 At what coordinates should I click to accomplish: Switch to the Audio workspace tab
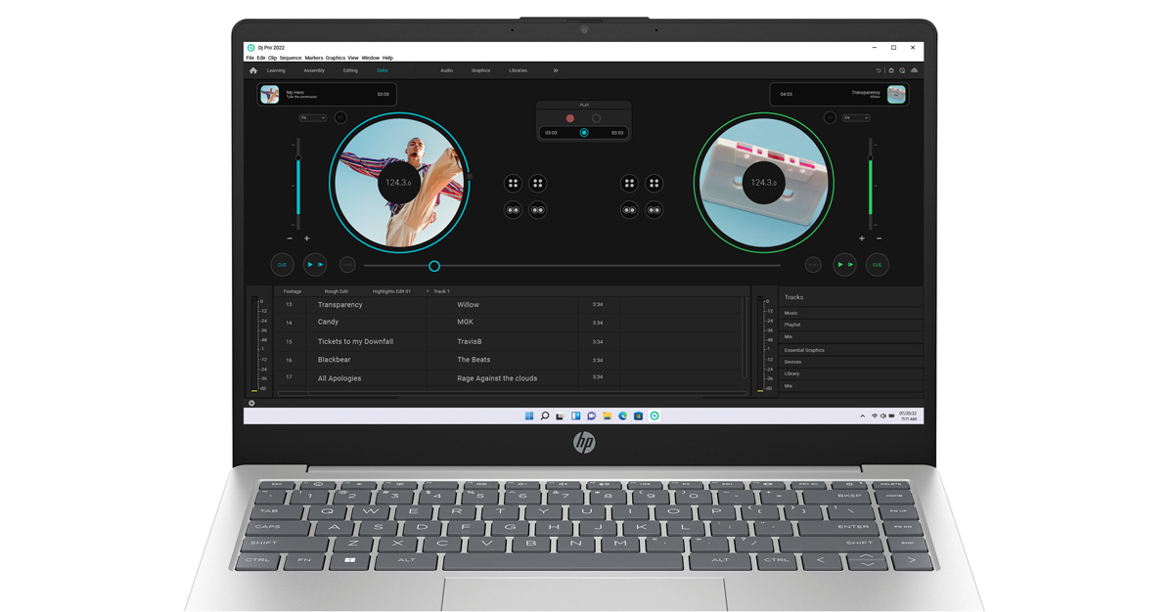coord(446,70)
